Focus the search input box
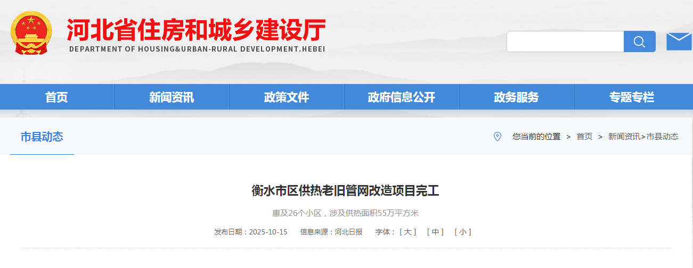 tap(565, 41)
